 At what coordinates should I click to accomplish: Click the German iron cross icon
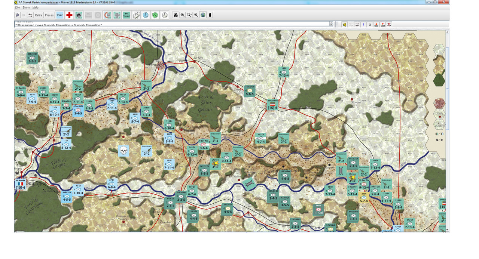(117, 15)
